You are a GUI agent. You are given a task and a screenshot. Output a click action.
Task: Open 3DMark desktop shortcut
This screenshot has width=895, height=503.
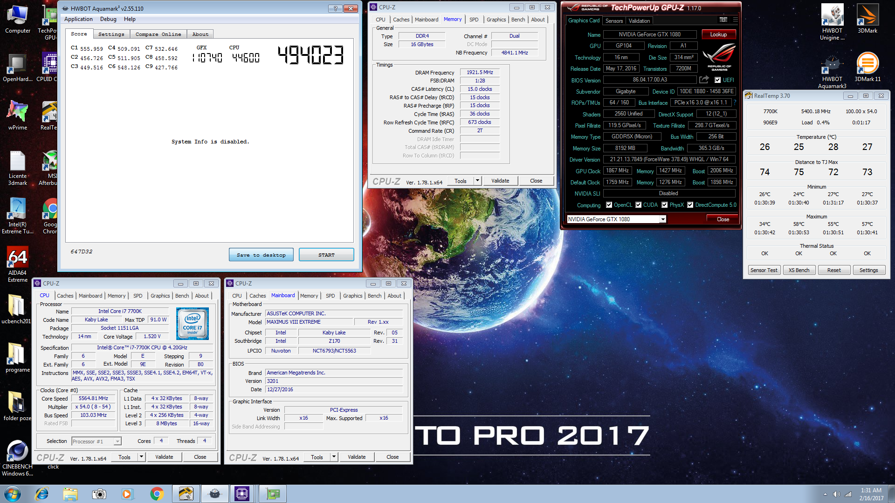point(867,19)
